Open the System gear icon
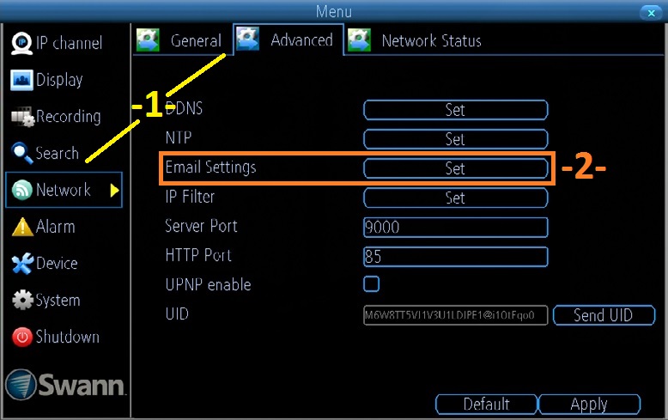This screenshot has width=668, height=420. (21, 301)
